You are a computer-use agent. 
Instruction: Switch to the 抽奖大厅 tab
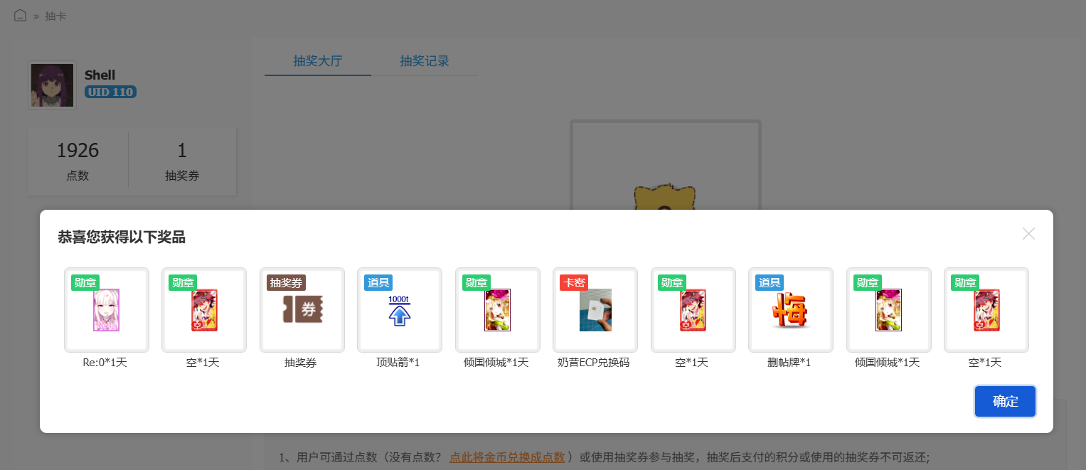[317, 61]
